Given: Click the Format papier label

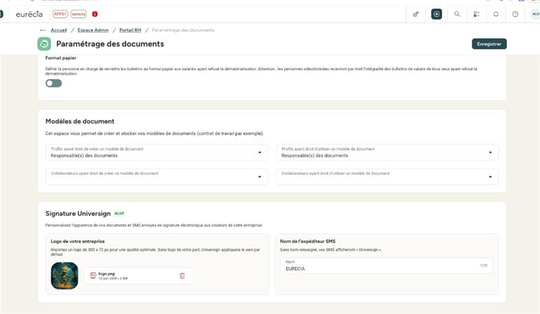Looking at the screenshot, I should coord(61,58).
